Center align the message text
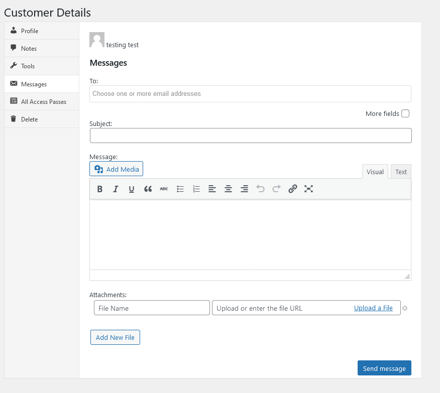The width and height of the screenshot is (440, 393). tap(228, 189)
